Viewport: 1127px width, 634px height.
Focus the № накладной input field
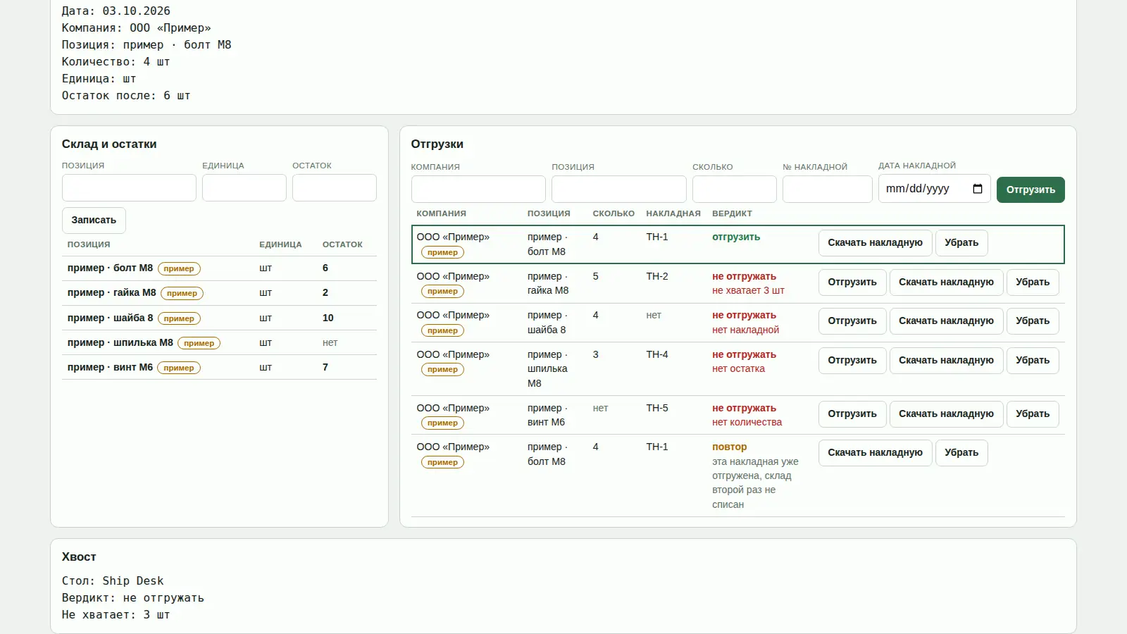click(828, 189)
